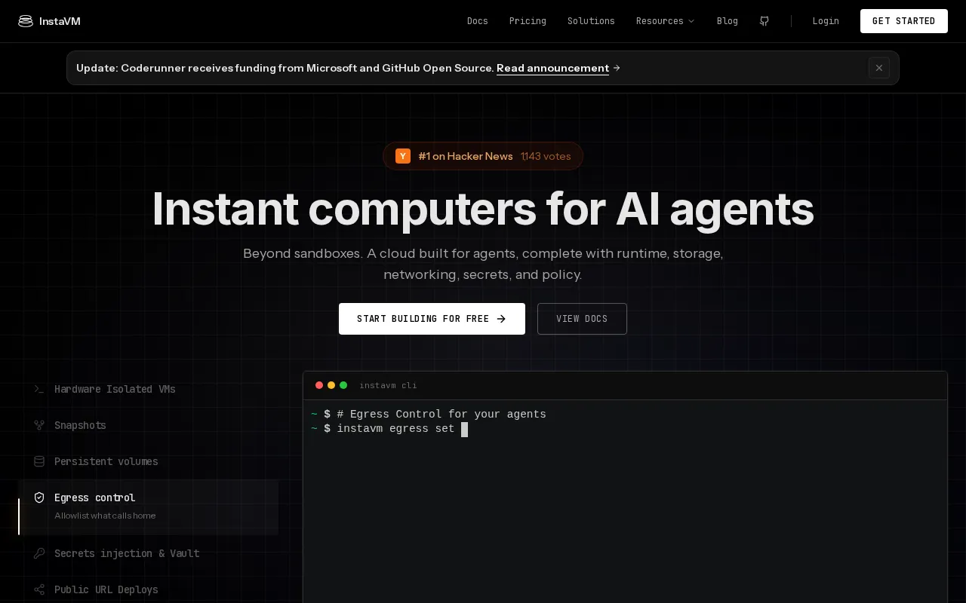Image resolution: width=966 pixels, height=603 pixels.
Task: Visit the Blog page
Action: [728, 21]
